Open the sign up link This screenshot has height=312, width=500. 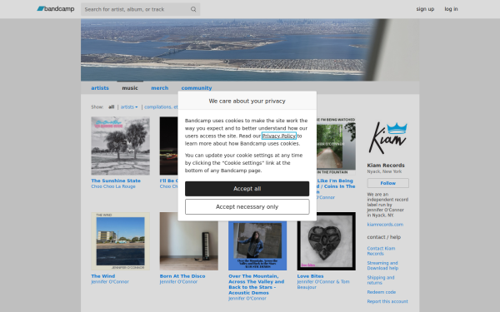click(x=425, y=9)
